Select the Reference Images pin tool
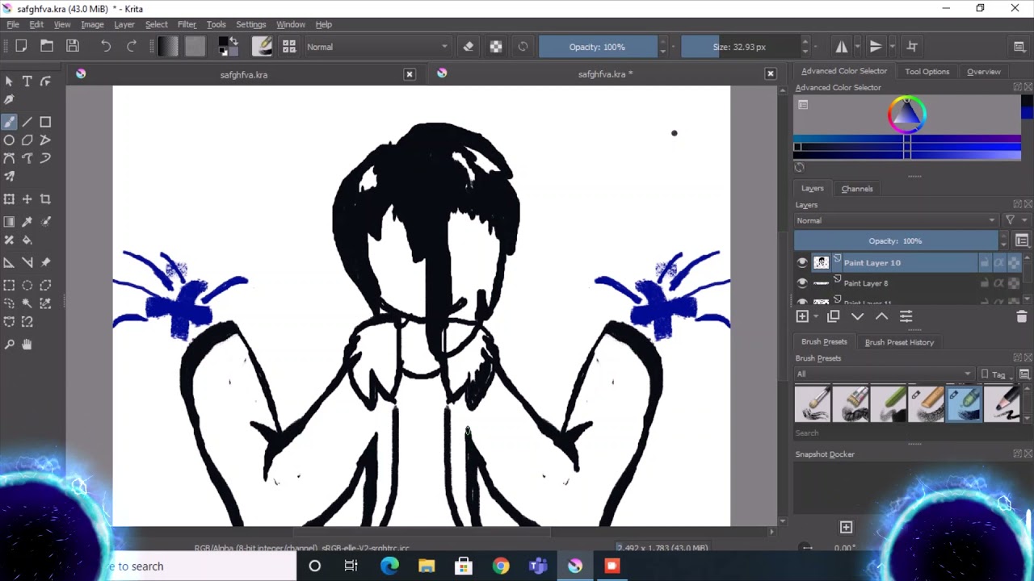Screen dimensions: 1034x581 (x=45, y=262)
